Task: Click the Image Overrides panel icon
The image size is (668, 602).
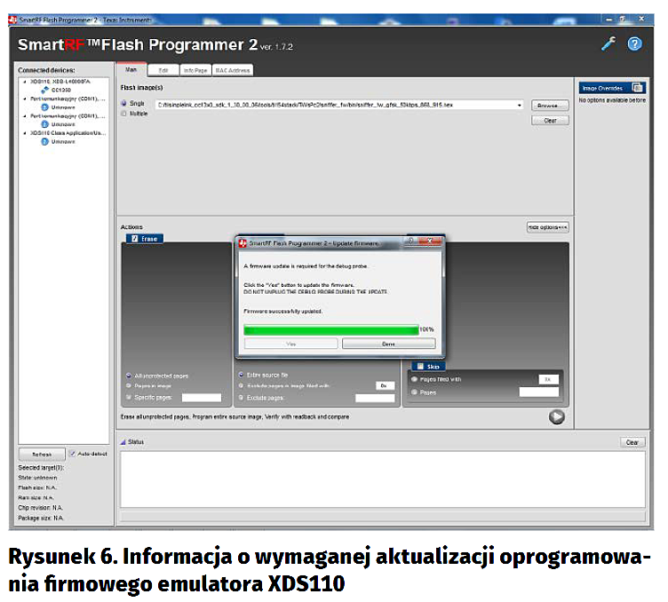Action: tap(638, 88)
